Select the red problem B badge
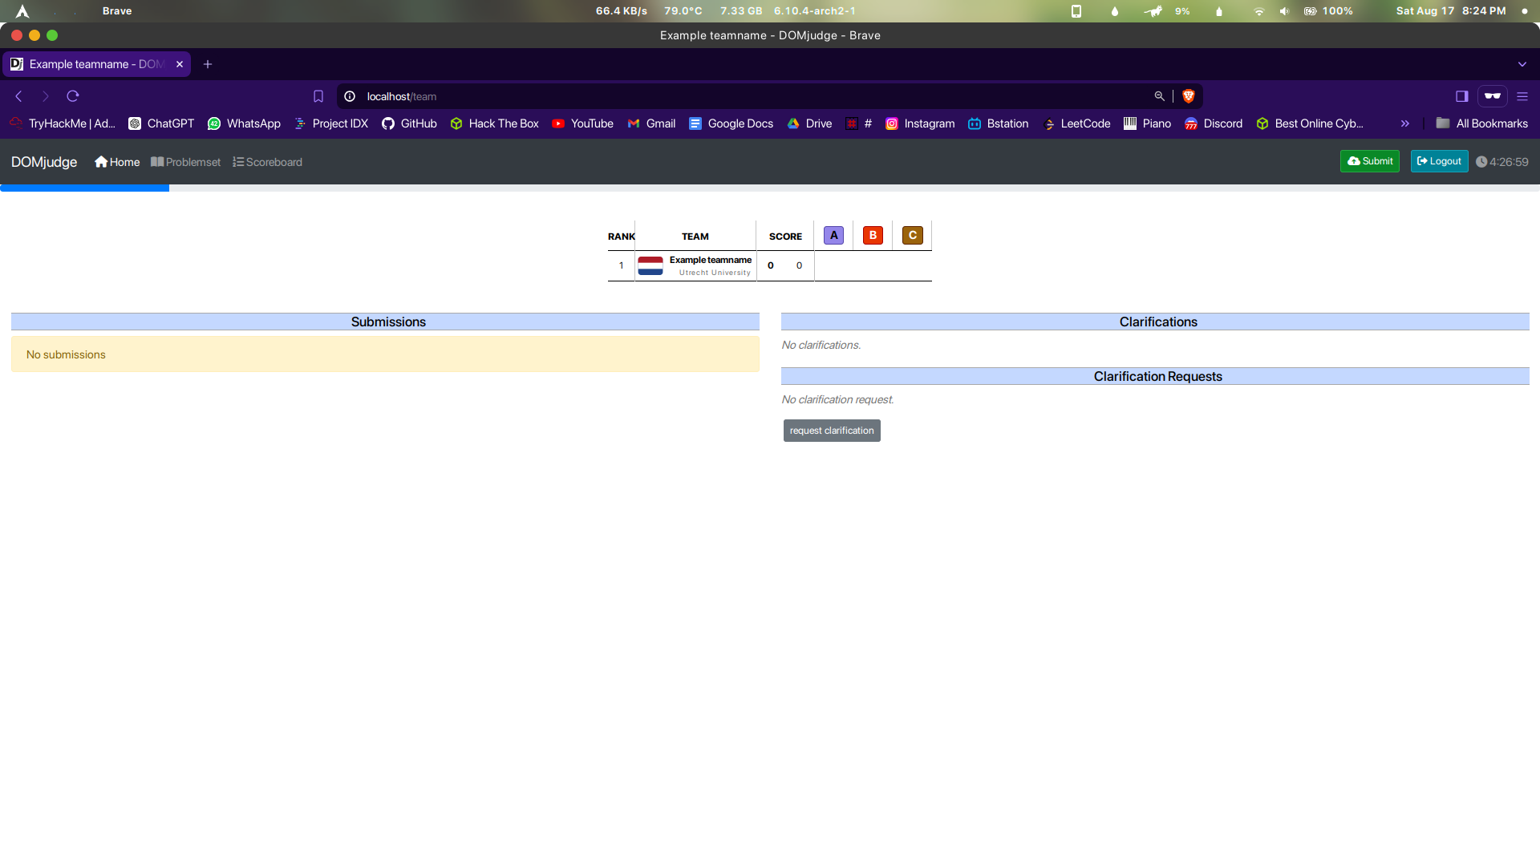This screenshot has height=866, width=1540. pyautogui.click(x=873, y=235)
